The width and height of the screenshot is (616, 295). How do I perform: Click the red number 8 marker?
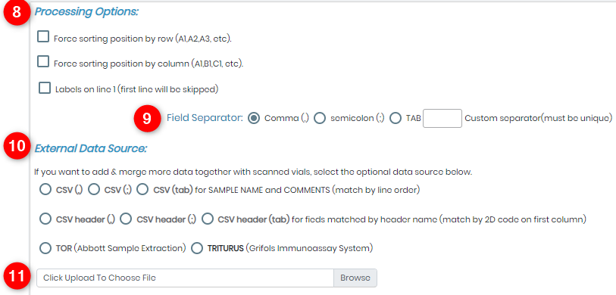click(x=17, y=13)
